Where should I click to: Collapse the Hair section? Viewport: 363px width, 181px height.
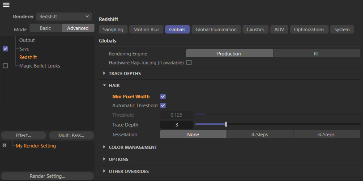pyautogui.click(x=105, y=85)
